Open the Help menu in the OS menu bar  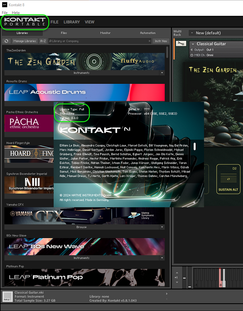click(x=16, y=13)
